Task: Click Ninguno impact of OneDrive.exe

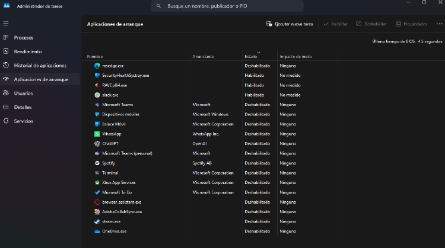Action: click(x=288, y=231)
